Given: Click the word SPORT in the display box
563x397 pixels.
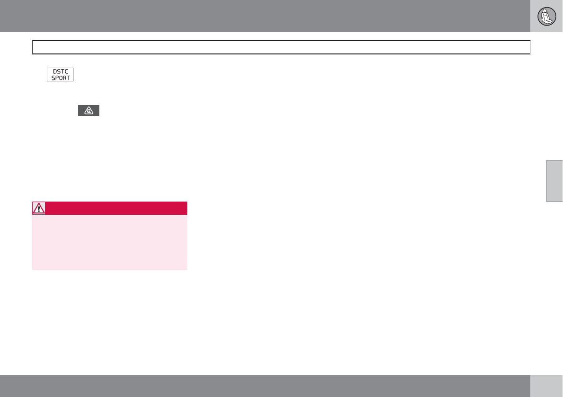Looking at the screenshot, I should point(61,78).
